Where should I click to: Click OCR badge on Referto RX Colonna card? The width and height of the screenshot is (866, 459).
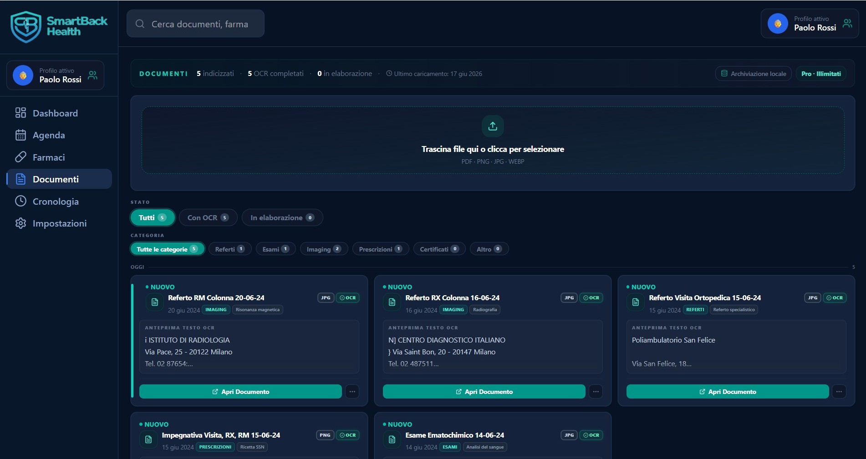click(x=591, y=298)
